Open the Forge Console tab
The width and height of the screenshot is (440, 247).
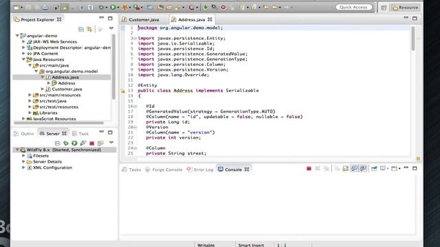[x=164, y=169]
